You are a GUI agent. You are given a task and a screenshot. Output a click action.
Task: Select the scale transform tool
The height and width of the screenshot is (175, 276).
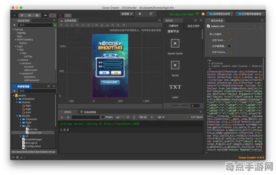coord(29,15)
